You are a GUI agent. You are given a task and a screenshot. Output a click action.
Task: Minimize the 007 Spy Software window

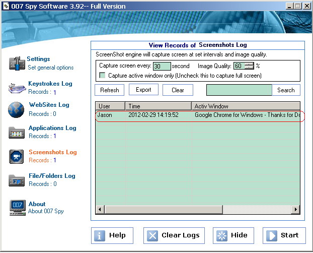289,6
